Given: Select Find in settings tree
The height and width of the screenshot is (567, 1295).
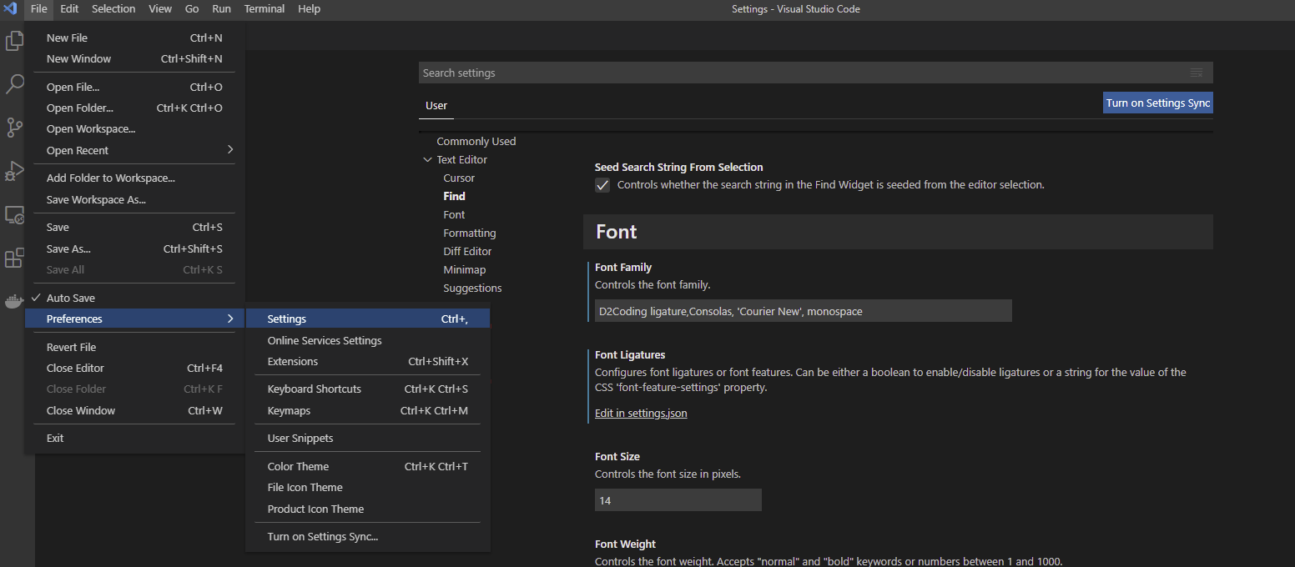Looking at the screenshot, I should pyautogui.click(x=455, y=196).
